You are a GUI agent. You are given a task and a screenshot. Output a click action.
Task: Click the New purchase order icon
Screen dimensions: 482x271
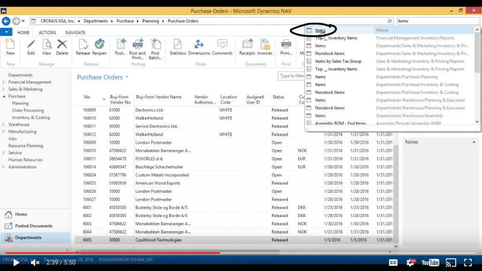[x=10, y=45]
